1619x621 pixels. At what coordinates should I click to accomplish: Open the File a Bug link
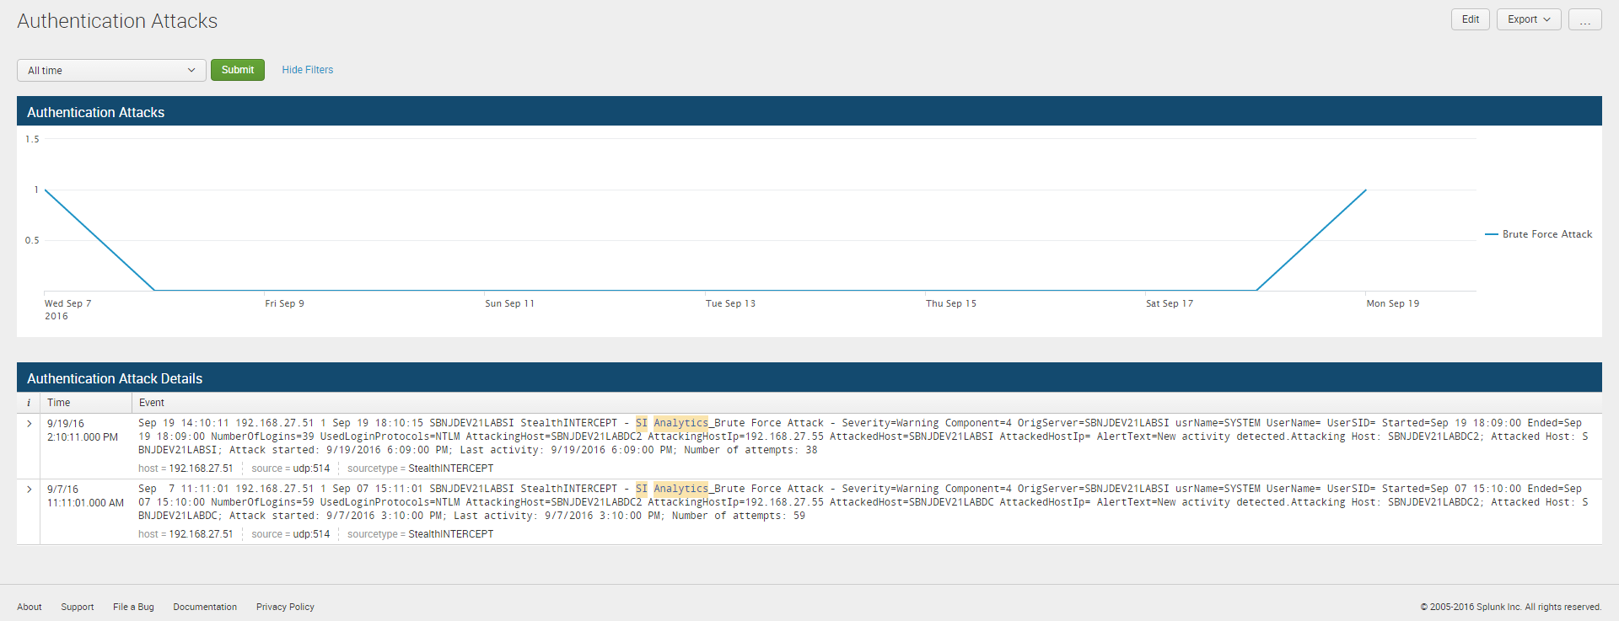(133, 607)
